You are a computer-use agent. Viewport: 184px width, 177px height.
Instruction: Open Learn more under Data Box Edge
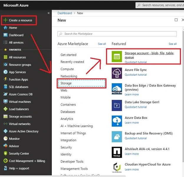tap(132, 94)
